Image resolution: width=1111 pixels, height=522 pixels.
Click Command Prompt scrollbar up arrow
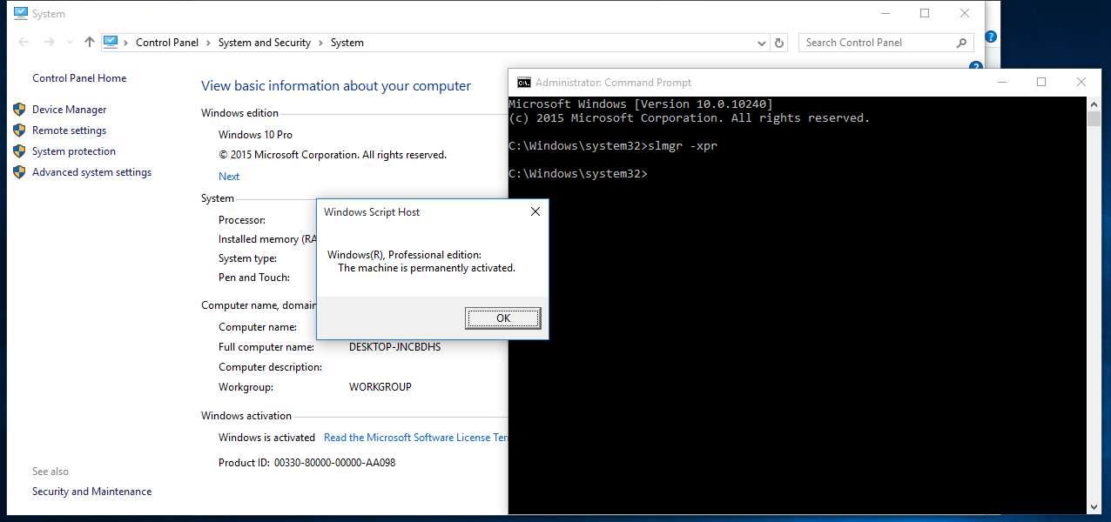1094,104
